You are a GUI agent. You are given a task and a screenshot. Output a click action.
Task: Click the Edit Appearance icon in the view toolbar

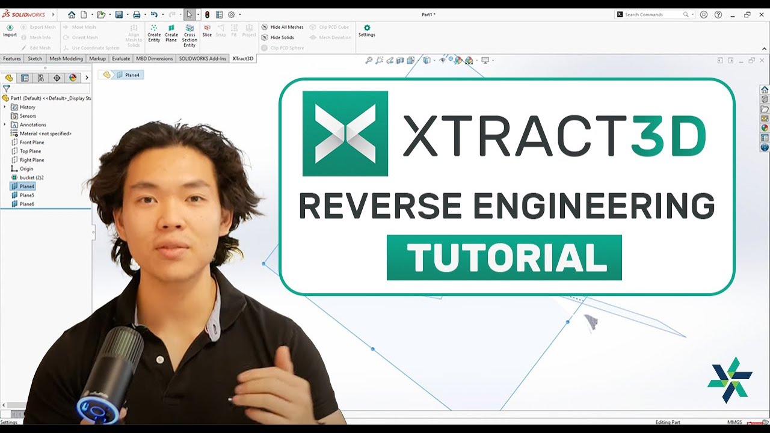click(x=458, y=60)
